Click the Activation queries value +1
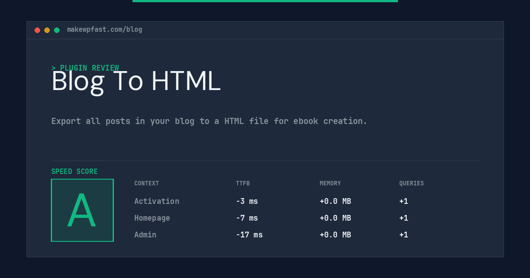530x278 pixels. (x=404, y=201)
